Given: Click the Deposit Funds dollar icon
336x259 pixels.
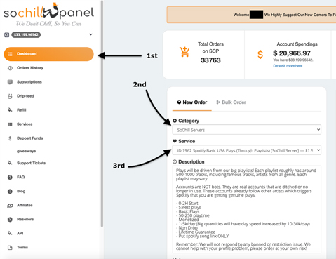Looking at the screenshot, I should (x=10, y=138).
